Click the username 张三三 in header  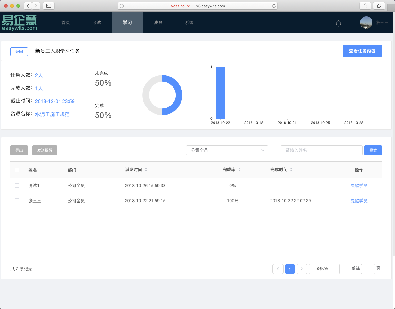(382, 23)
